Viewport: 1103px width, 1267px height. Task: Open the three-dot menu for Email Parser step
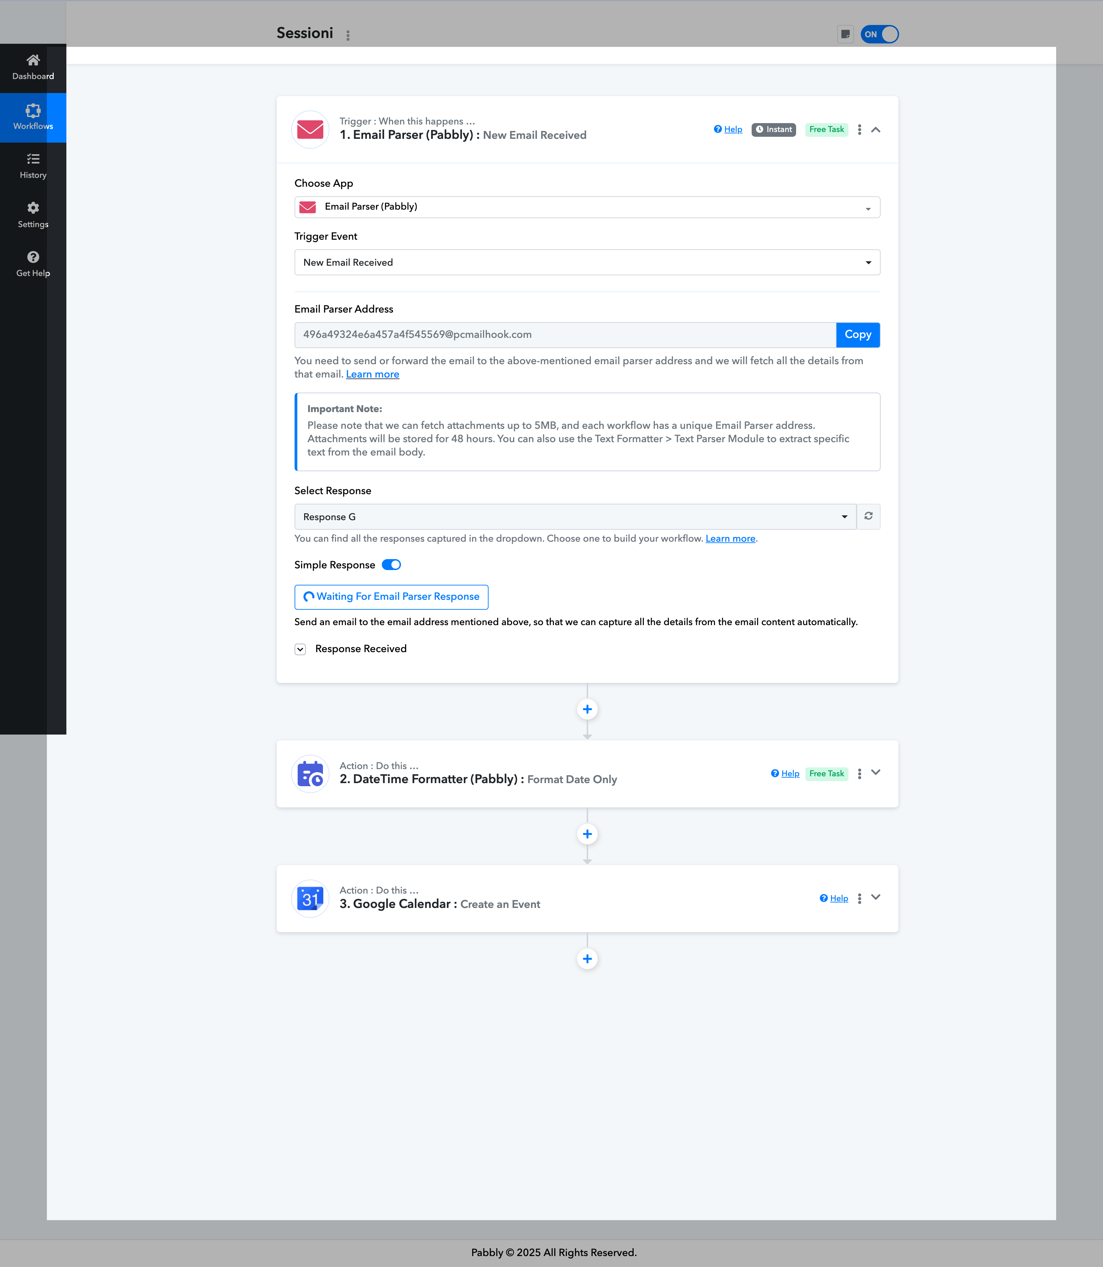tap(860, 129)
